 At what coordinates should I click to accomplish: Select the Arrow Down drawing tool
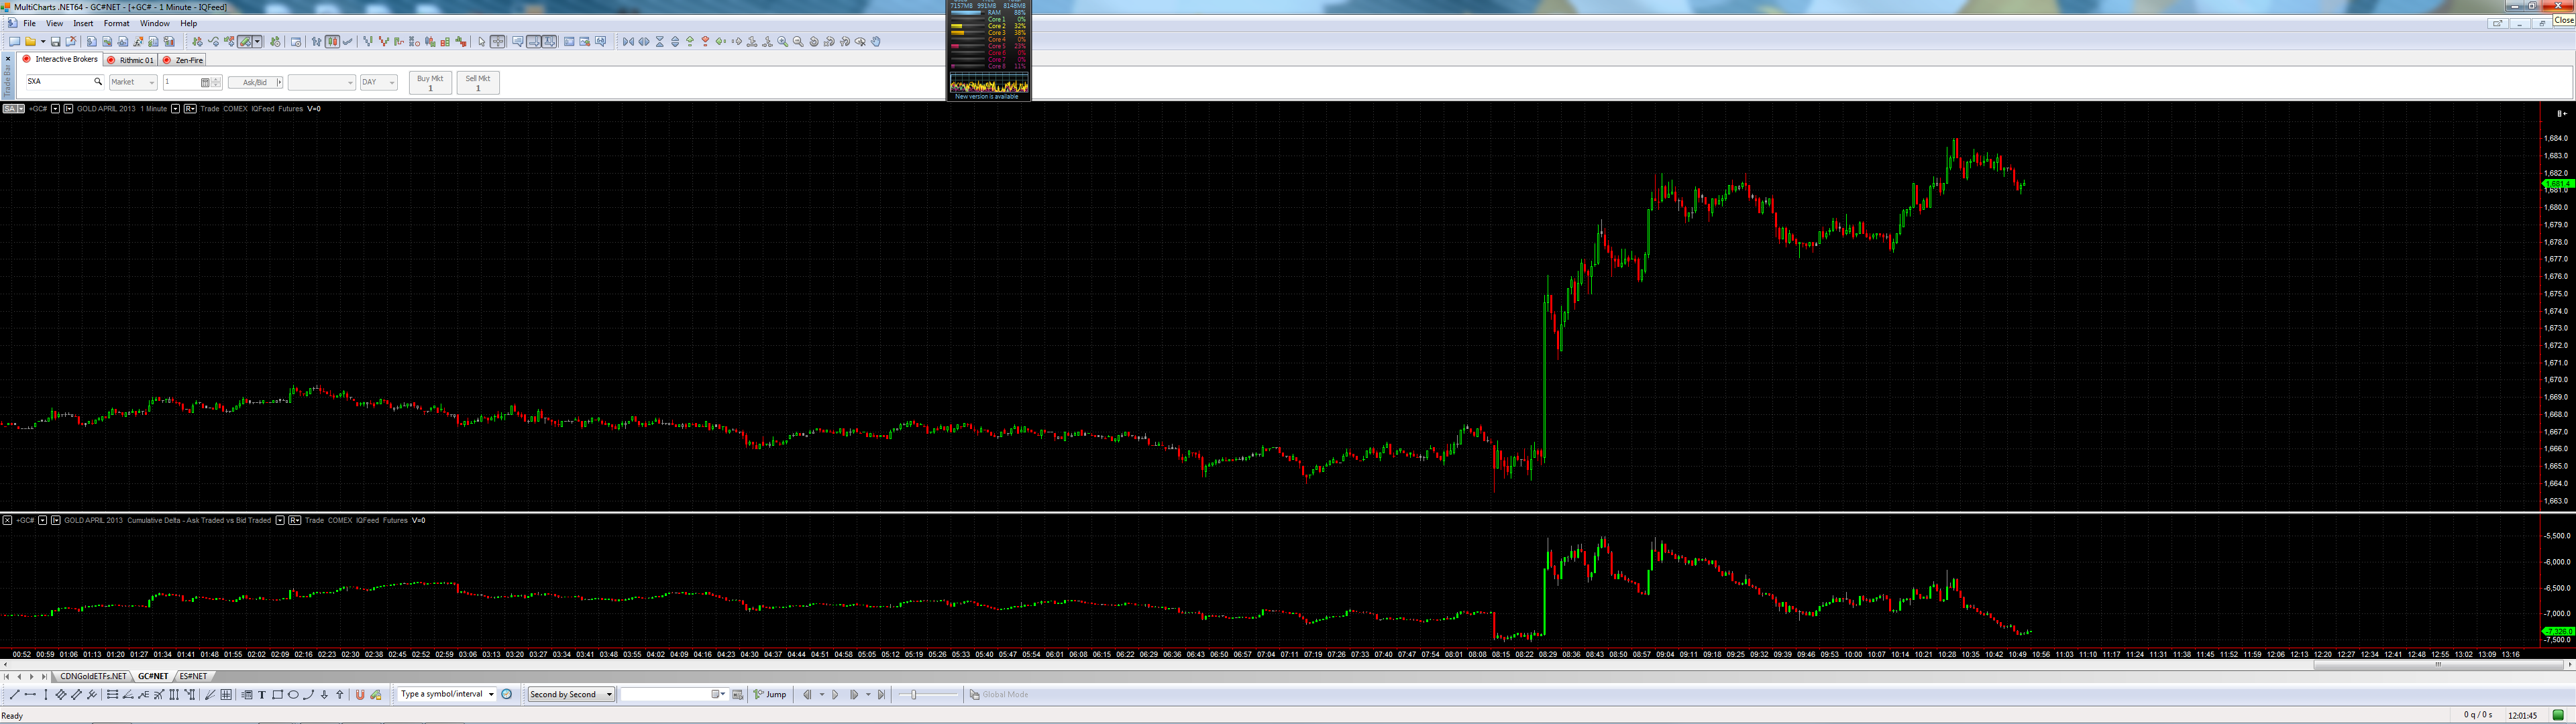pyautogui.click(x=324, y=695)
